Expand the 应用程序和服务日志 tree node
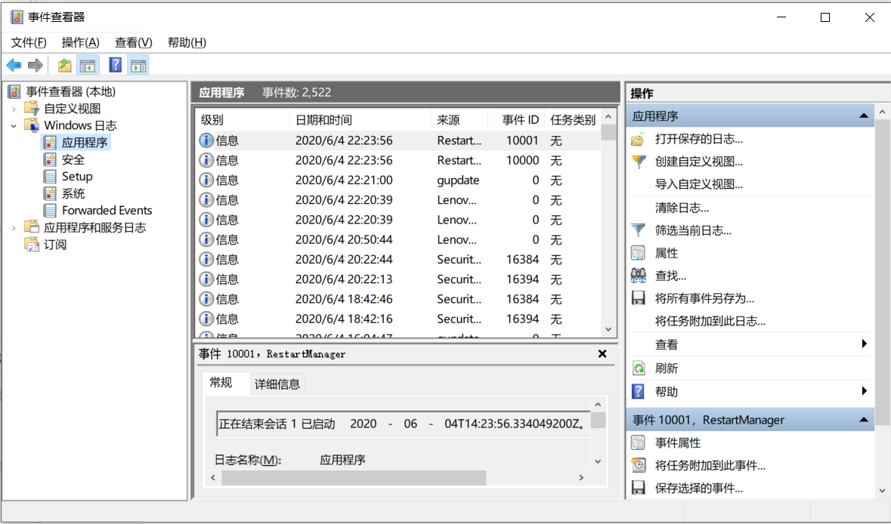This screenshot has height=524, width=891. [x=14, y=228]
